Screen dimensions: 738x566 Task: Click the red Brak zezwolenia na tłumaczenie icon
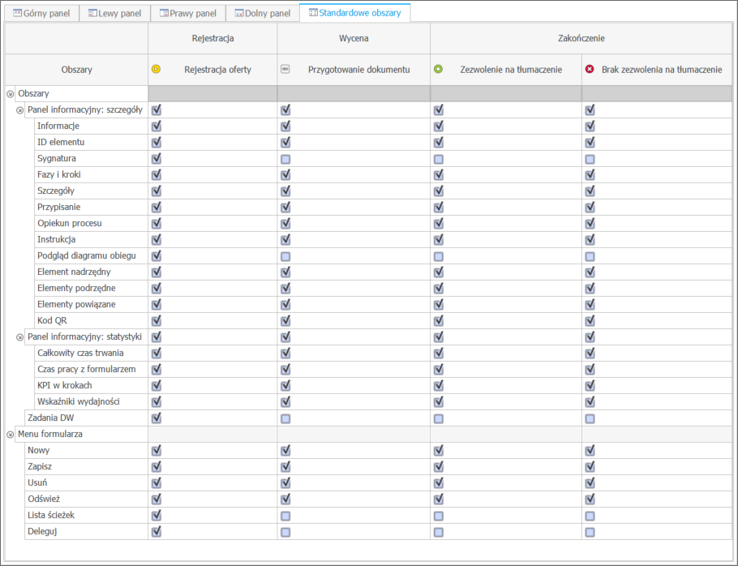[590, 70]
